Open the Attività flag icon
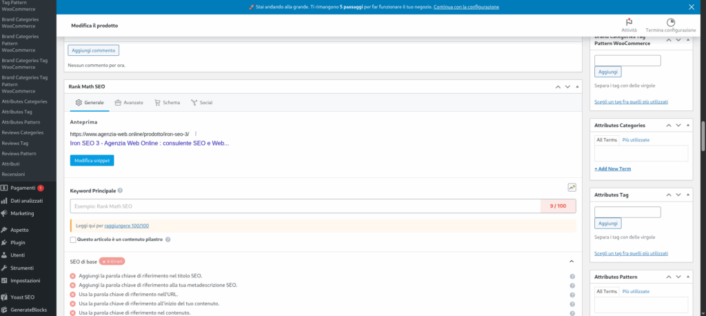This screenshot has width=706, height=316. [629, 22]
